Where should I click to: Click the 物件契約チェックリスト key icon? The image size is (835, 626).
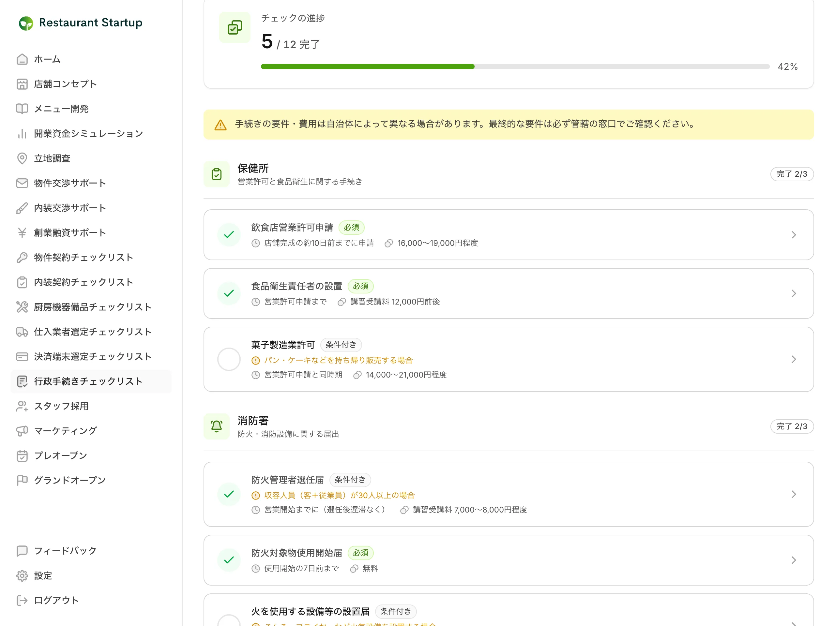[22, 257]
